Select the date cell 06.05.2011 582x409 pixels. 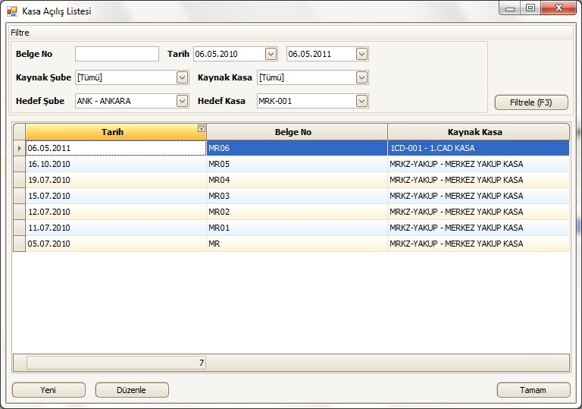pos(116,148)
